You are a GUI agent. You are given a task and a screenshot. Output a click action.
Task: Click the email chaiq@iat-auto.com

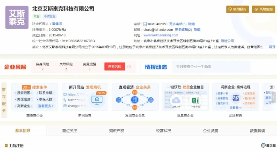tap(158, 30)
